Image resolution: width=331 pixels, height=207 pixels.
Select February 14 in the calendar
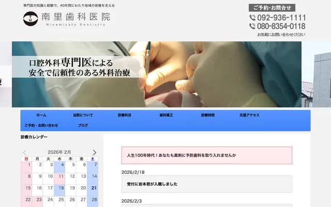(93, 179)
